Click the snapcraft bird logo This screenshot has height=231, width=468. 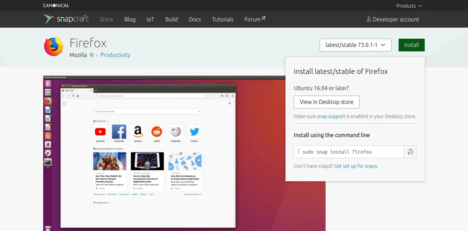[x=48, y=19]
